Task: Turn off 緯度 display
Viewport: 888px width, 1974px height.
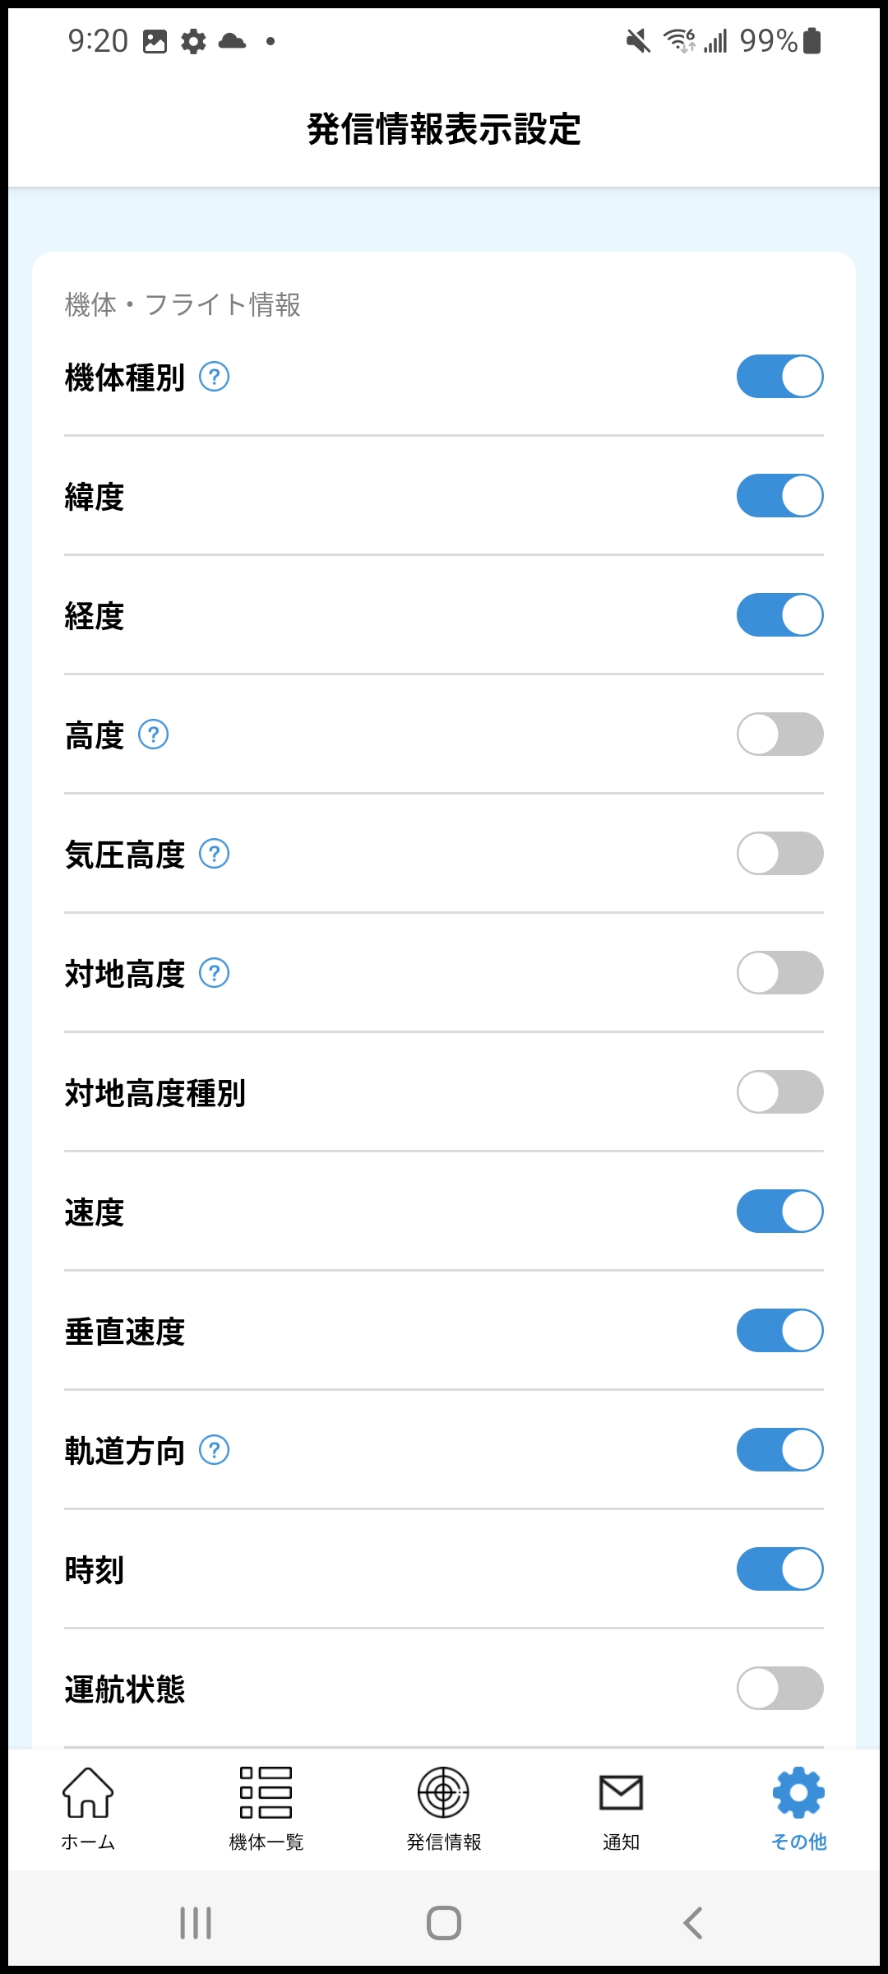Action: 779,496
